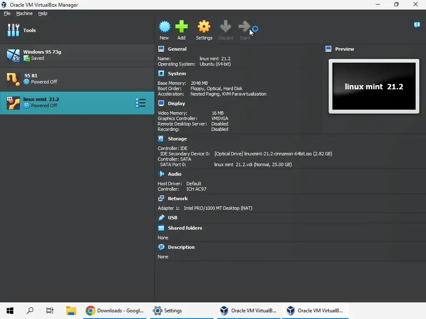Click the Preview section monitor icon
The height and width of the screenshot is (319, 426).
coord(329,49)
